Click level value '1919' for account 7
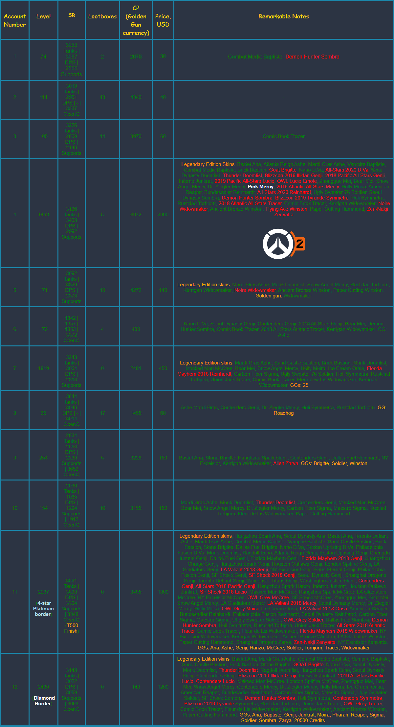The image size is (394, 727). (43, 368)
